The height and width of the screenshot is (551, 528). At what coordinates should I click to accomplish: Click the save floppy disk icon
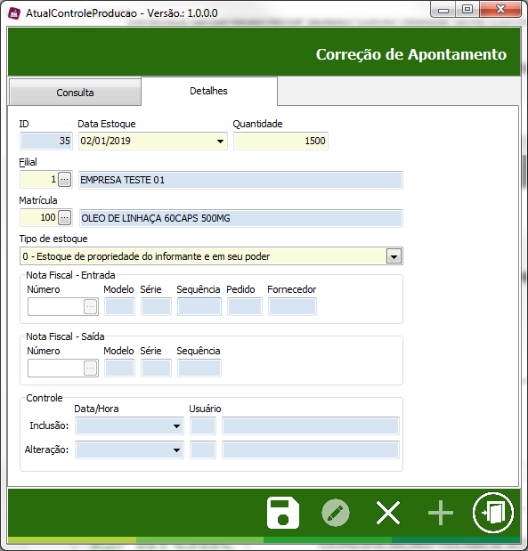pyautogui.click(x=283, y=513)
